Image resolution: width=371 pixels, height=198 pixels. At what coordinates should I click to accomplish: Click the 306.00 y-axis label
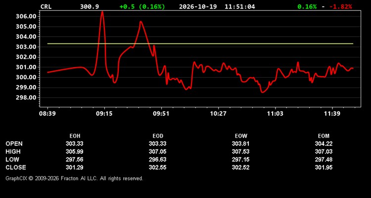click(26, 16)
